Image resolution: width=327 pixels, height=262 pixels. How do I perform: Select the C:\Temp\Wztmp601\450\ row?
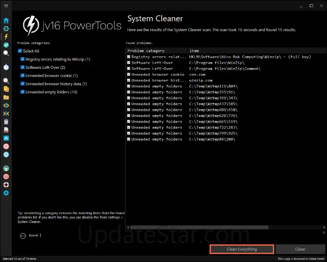[226, 110]
